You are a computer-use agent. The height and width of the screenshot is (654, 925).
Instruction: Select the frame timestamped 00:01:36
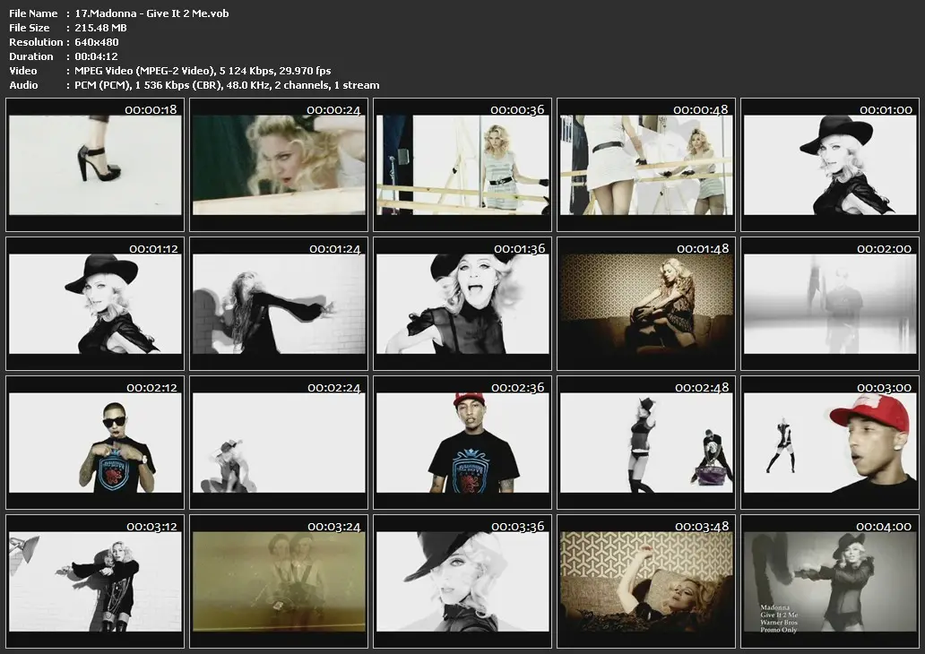pyautogui.click(x=462, y=304)
